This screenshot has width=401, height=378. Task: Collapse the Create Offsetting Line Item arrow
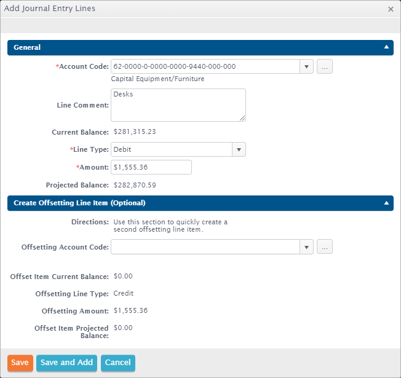pyautogui.click(x=386, y=203)
